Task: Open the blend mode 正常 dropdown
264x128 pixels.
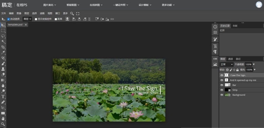Action: (x=227, y=64)
